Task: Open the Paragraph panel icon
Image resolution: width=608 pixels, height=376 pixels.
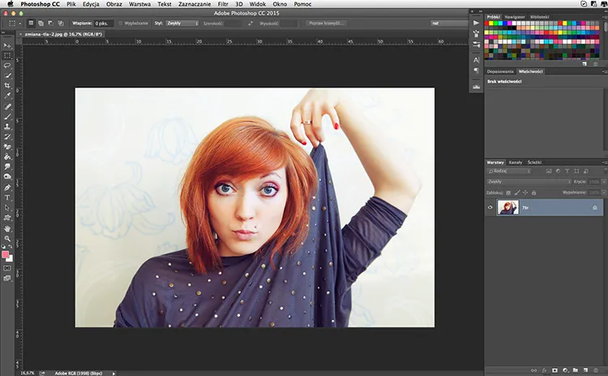Action: [476, 70]
